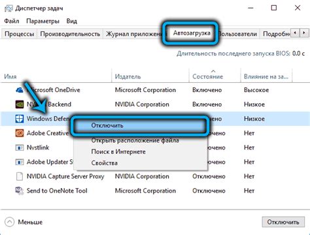The width and height of the screenshot is (310, 235).
Task: Collapse details using the Меньше chevron
Action: tap(10, 222)
